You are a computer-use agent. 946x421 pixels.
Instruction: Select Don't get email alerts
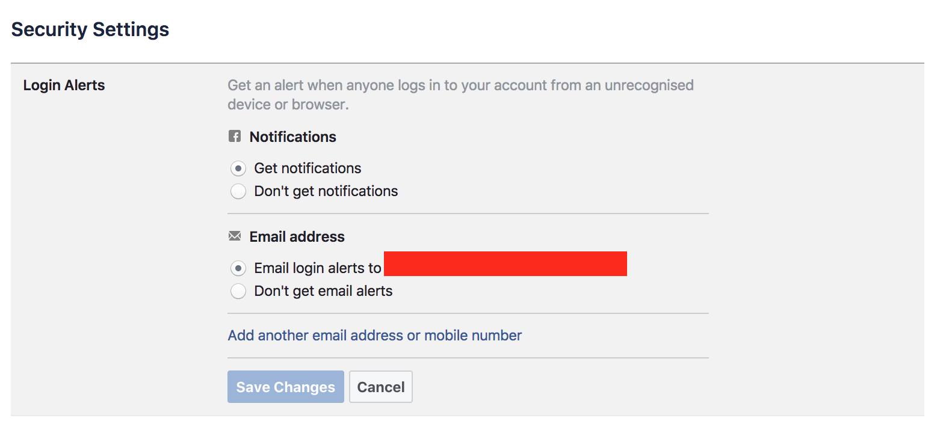(x=238, y=291)
